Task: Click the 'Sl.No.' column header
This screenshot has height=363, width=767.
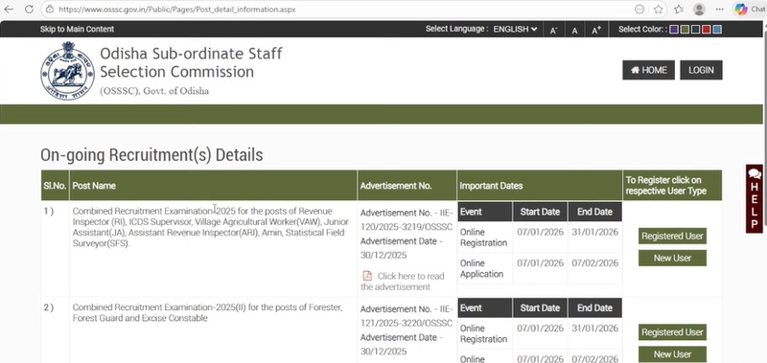Action: 55,186
